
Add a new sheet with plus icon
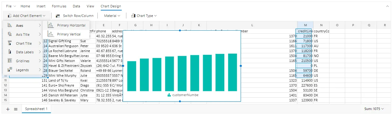pyautogui.click(x=8, y=109)
